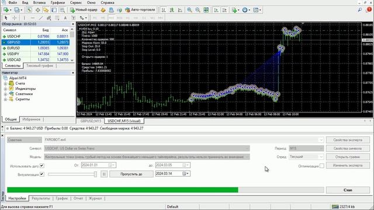374x210 pixels.
Task: Expand the 'Скрипты' tree node
Action: tap(5, 99)
